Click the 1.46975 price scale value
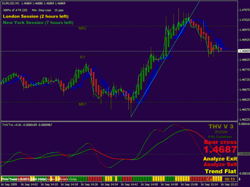250x187 pixels. click(x=244, y=30)
